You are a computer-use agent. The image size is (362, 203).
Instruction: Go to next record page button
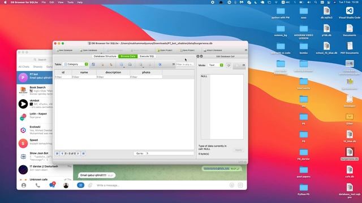[x=78, y=153]
